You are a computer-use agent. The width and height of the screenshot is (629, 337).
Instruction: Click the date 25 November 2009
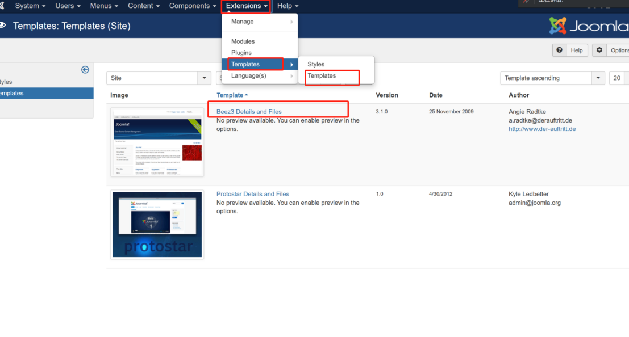click(x=451, y=111)
